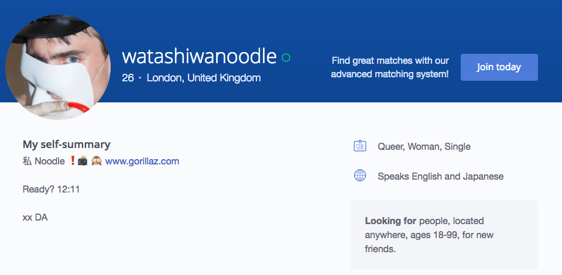Click the Ready? 12:11 line

[52, 189]
